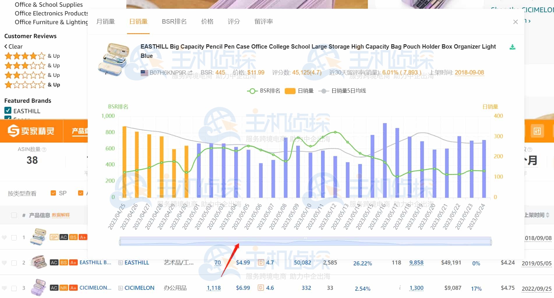The height and width of the screenshot is (298, 554).
Task: Uncheck the EASTHILL brand filter
Action: coord(8,111)
